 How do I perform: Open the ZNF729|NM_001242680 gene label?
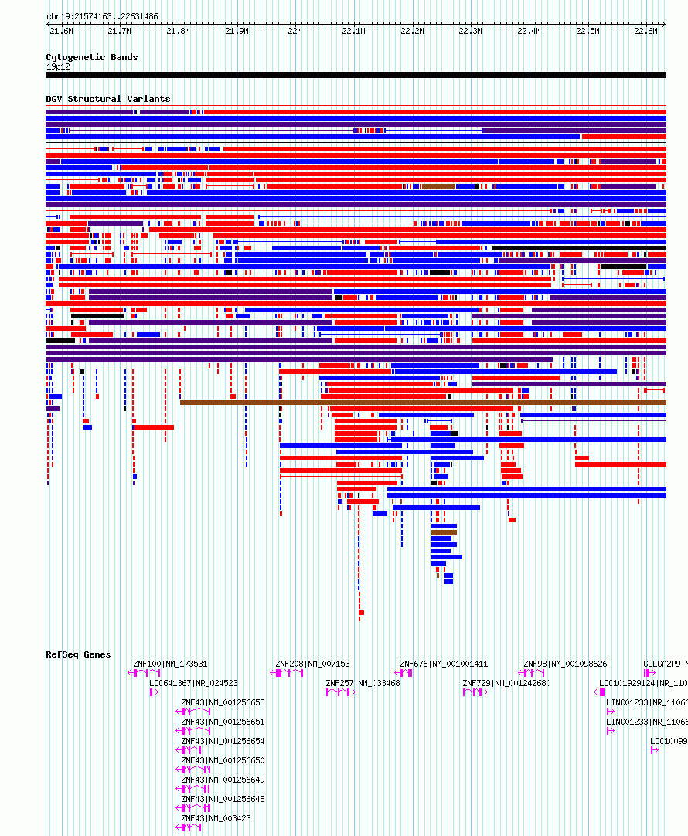click(506, 683)
